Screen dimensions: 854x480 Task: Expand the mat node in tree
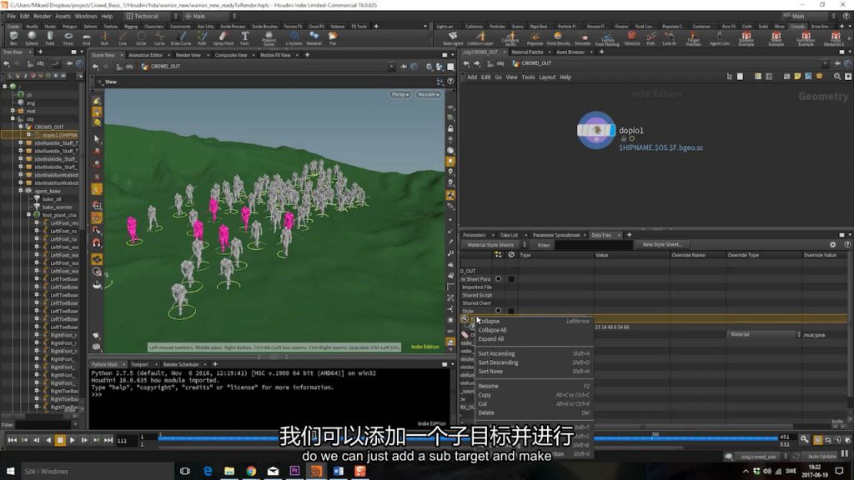coord(13,111)
